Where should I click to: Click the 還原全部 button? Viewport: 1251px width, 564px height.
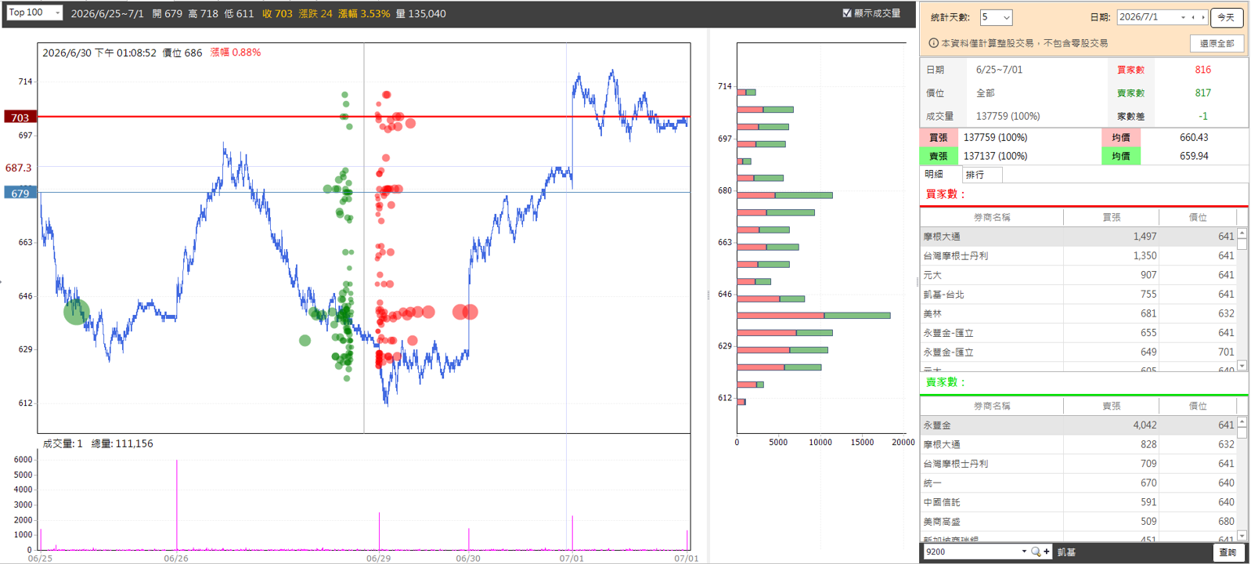(x=1217, y=43)
